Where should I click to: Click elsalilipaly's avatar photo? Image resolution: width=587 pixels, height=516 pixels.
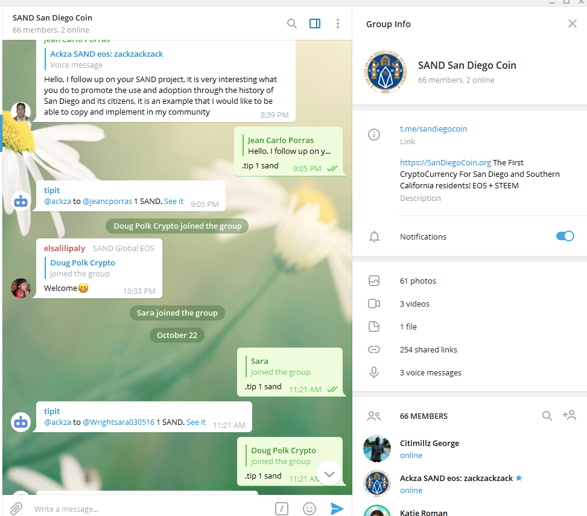click(21, 288)
